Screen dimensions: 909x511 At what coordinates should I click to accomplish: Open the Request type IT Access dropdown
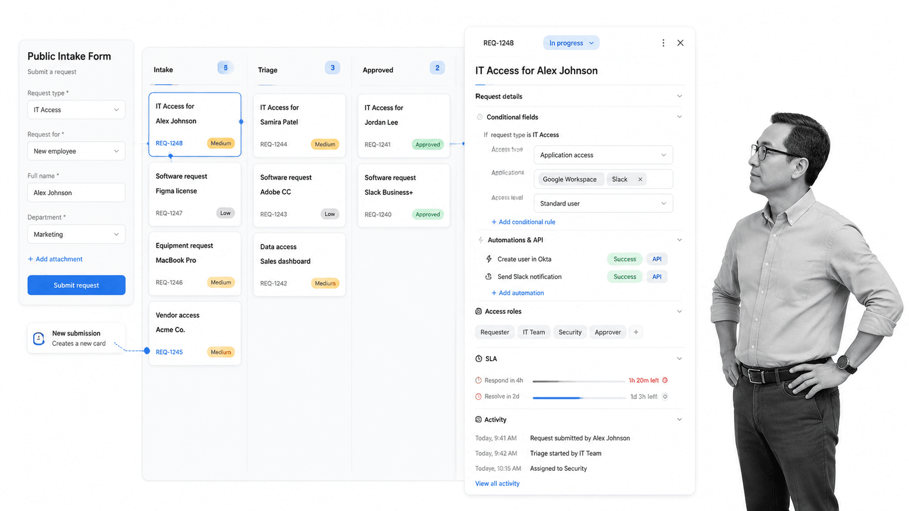[x=76, y=110]
